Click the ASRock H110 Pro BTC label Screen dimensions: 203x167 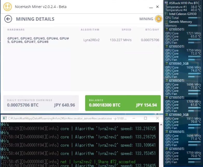point(184,3)
